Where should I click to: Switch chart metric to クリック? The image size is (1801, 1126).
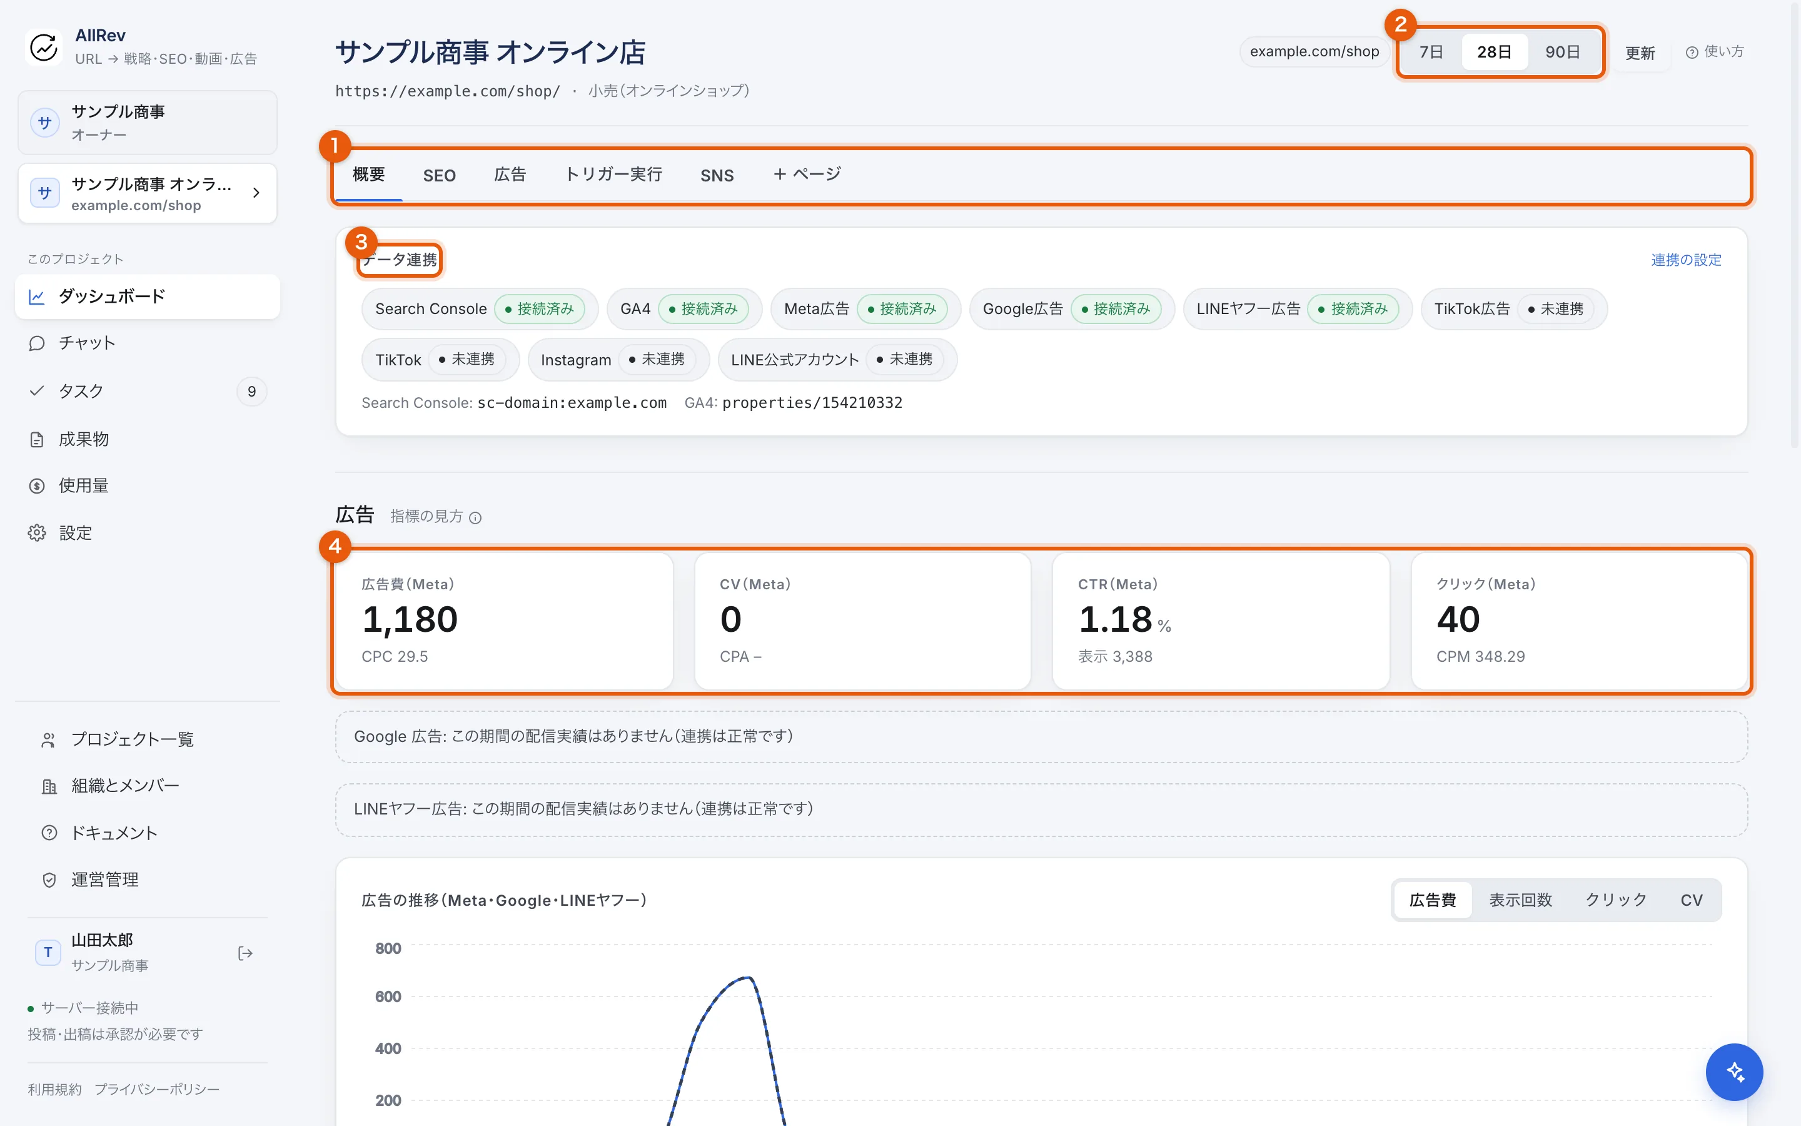[x=1616, y=900]
